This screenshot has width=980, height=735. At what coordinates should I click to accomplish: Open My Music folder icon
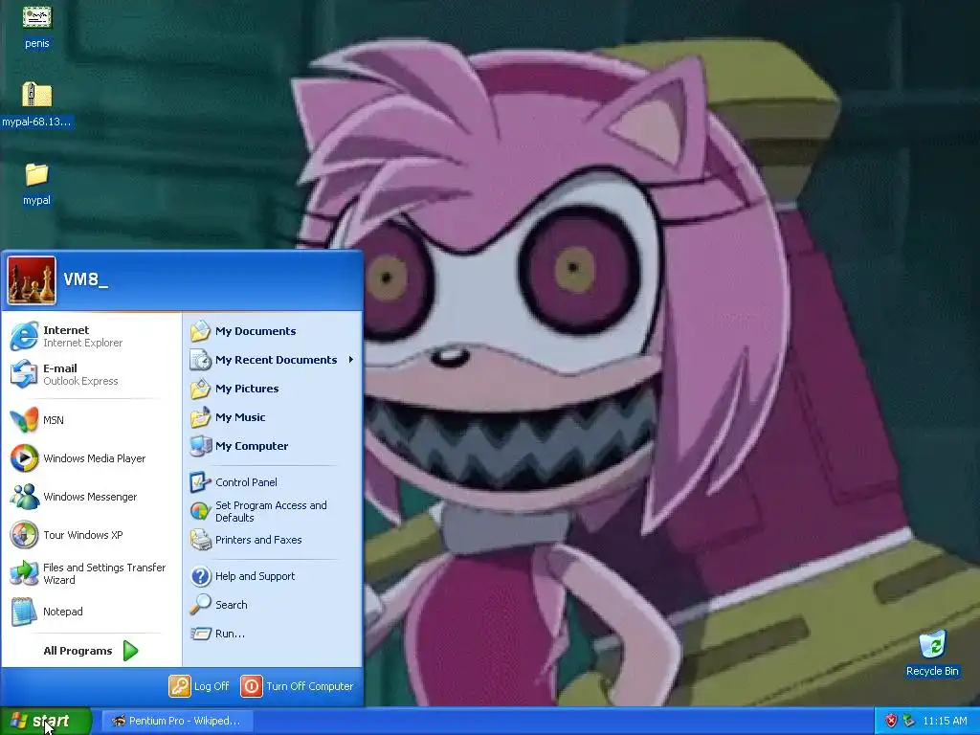tap(201, 417)
